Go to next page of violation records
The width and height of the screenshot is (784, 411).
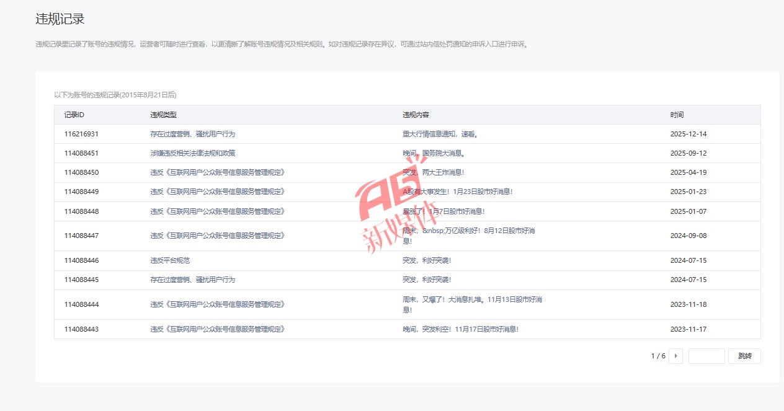(x=675, y=356)
